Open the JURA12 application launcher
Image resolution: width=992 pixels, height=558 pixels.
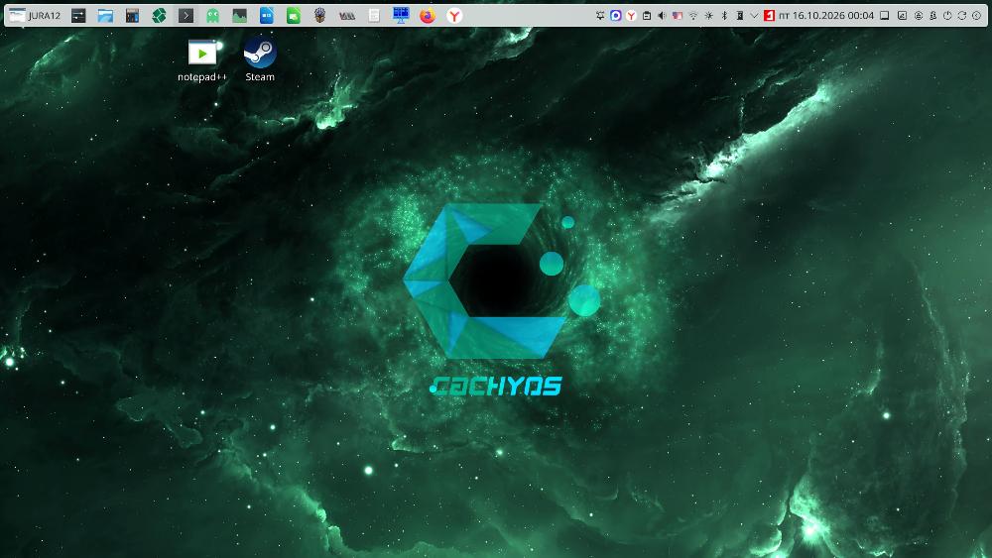35,15
